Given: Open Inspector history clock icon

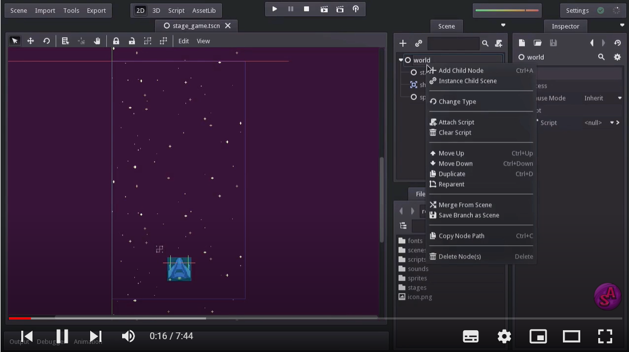Looking at the screenshot, I should point(617,43).
